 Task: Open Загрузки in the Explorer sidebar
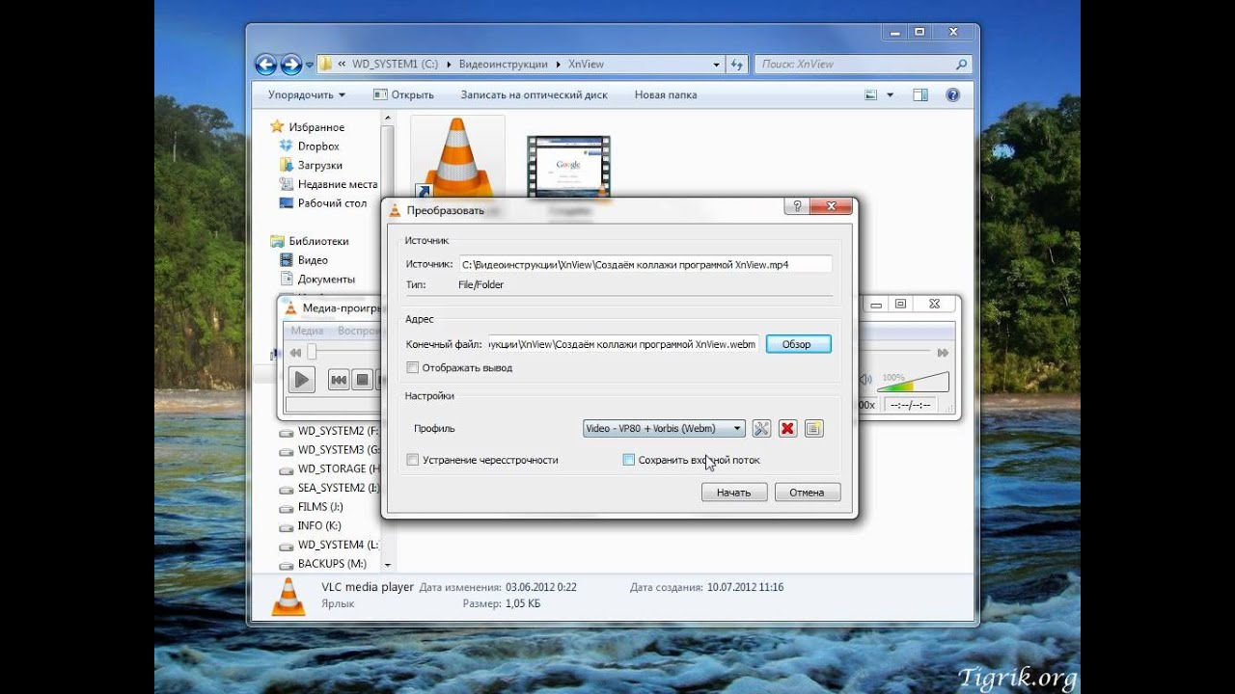pos(319,166)
